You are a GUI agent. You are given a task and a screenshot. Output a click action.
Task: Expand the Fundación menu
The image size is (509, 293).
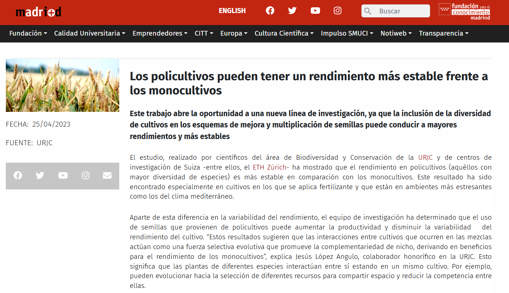tap(28, 33)
